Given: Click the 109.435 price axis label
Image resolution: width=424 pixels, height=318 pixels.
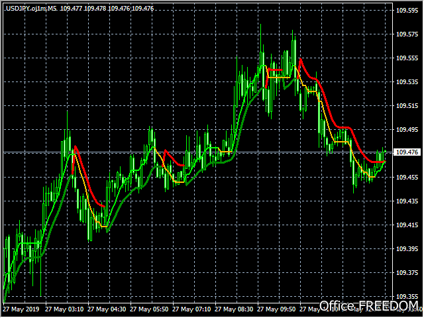Looking at the screenshot, I should [407, 201].
